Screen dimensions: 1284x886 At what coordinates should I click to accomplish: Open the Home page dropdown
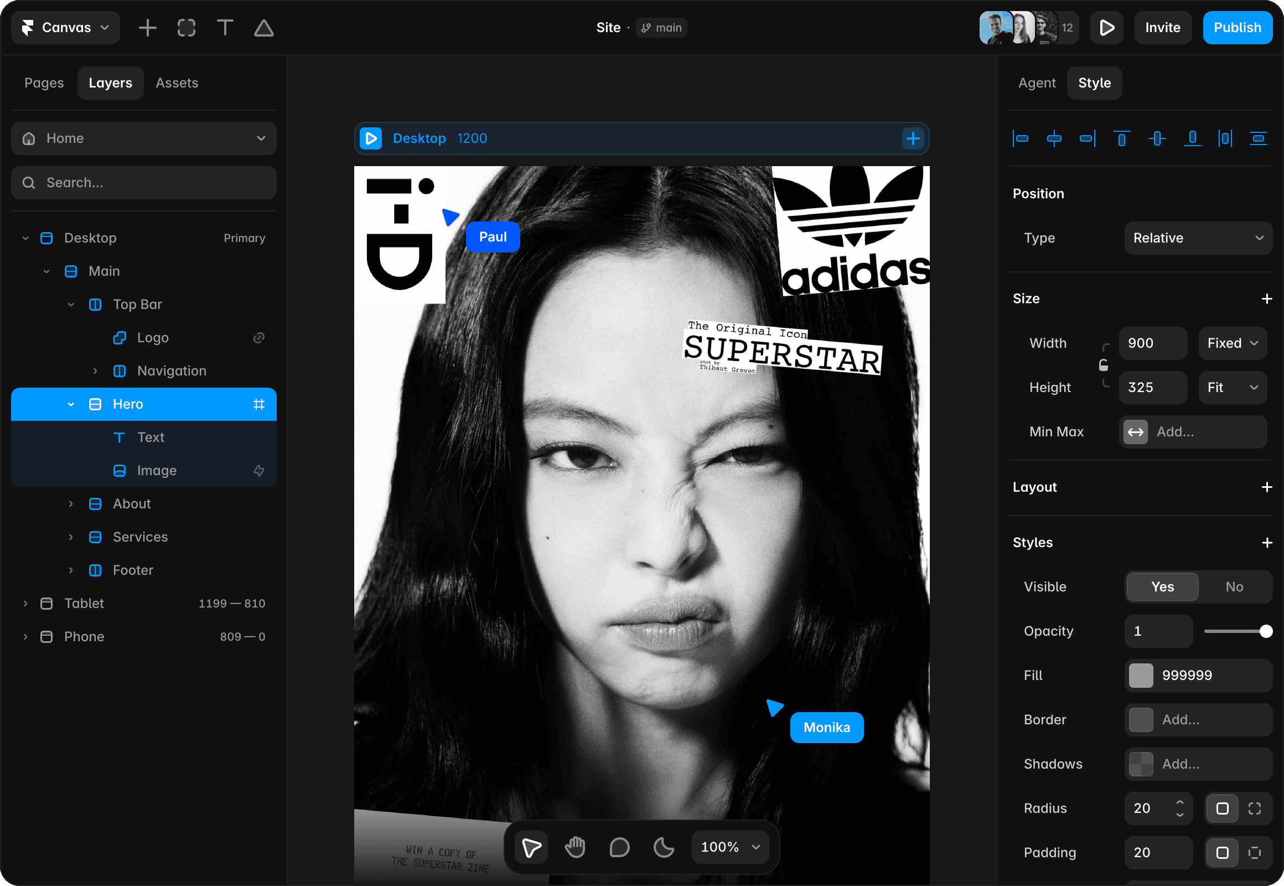[x=144, y=138]
